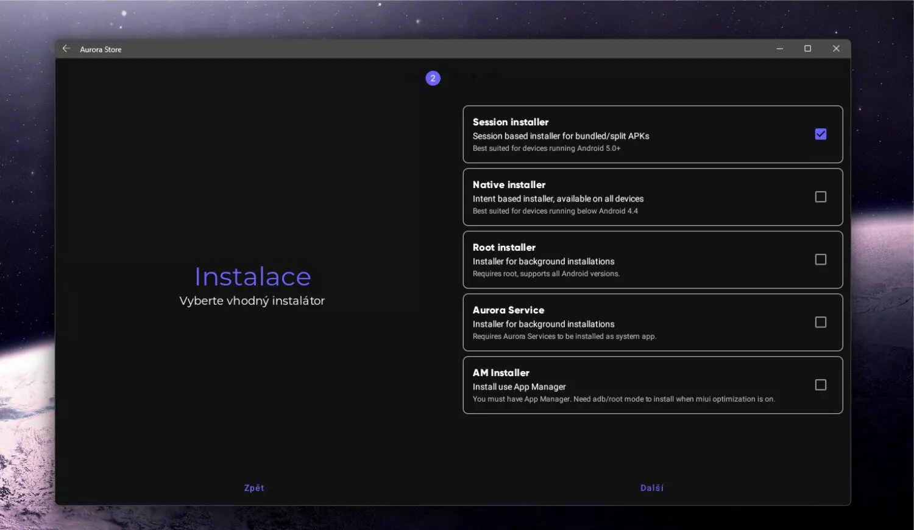Uncheck the Session installer checkbox
Screen dimensions: 914x530
(x=821, y=134)
